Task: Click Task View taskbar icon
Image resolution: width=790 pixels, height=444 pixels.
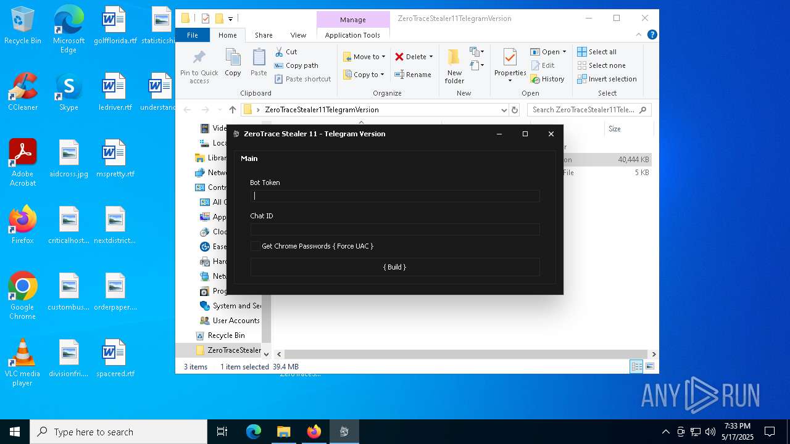Action: click(222, 432)
